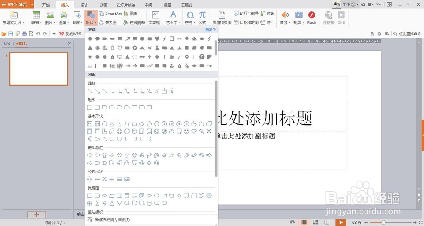This screenshot has width=424, height=226.
Task: Select the up arrow in 箭头总汇
Action: (x=105, y=155)
